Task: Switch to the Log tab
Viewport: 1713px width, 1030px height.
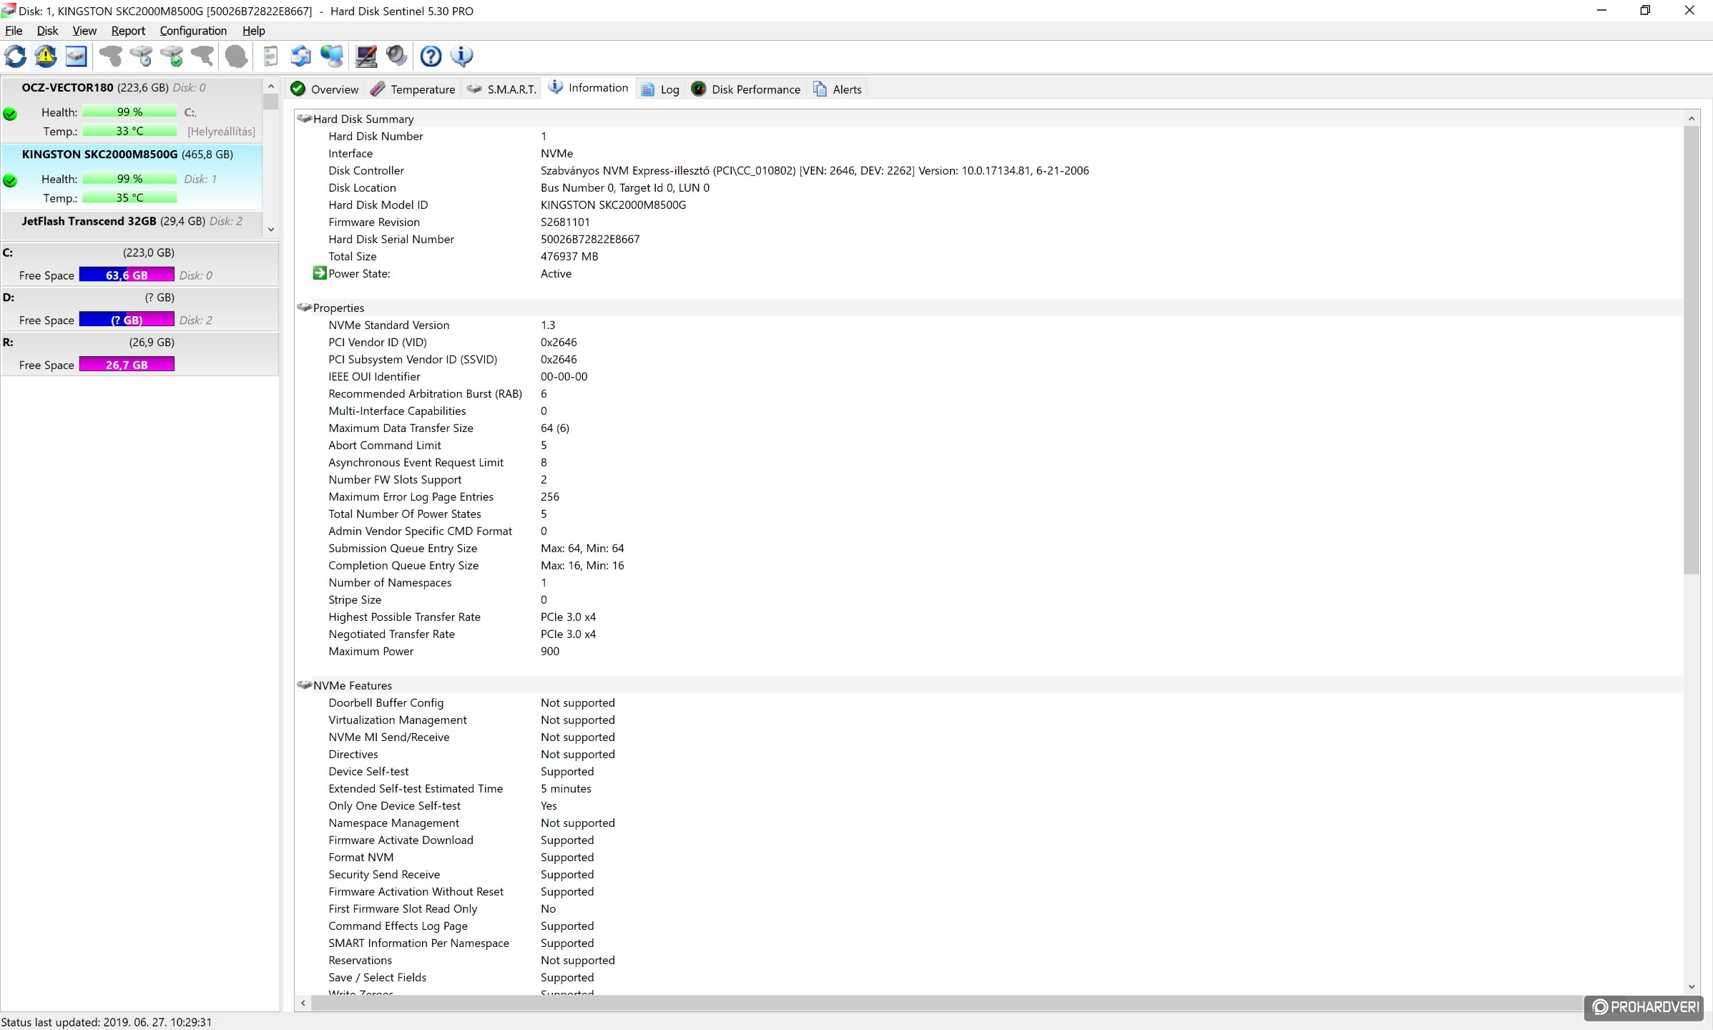Action: tap(660, 89)
